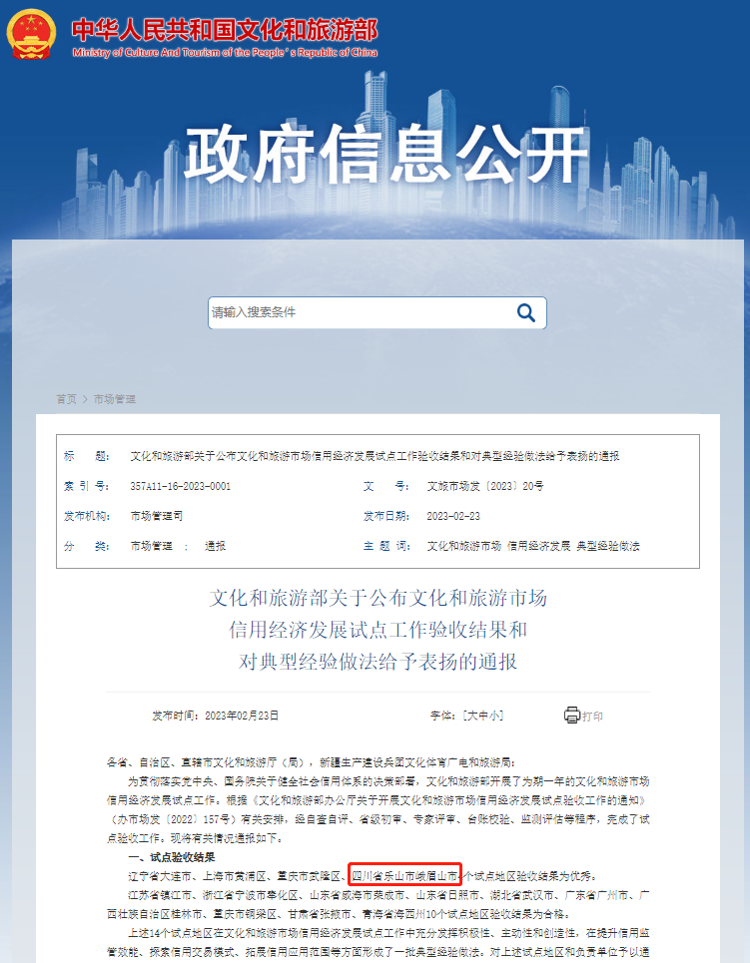
Task: Click 发布时间 2023年02月23日 text
Action: 215,716
